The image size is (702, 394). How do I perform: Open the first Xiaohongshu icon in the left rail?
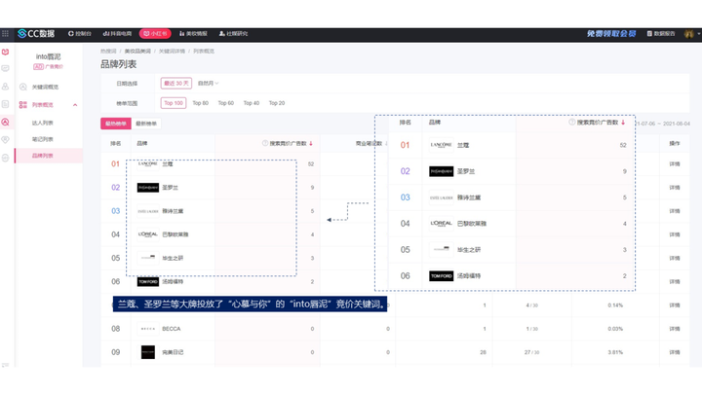pyautogui.click(x=6, y=52)
